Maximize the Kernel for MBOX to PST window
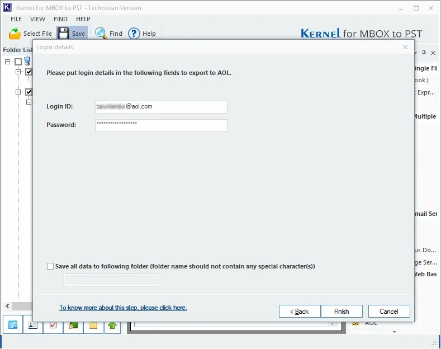 [x=416, y=8]
